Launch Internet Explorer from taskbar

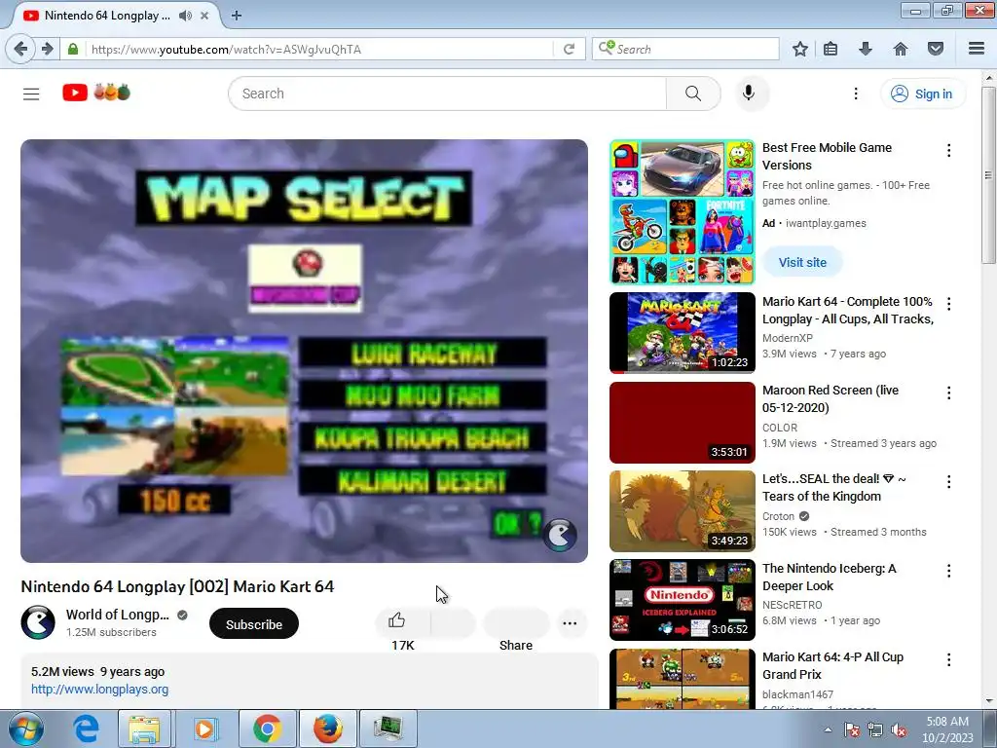click(87, 729)
